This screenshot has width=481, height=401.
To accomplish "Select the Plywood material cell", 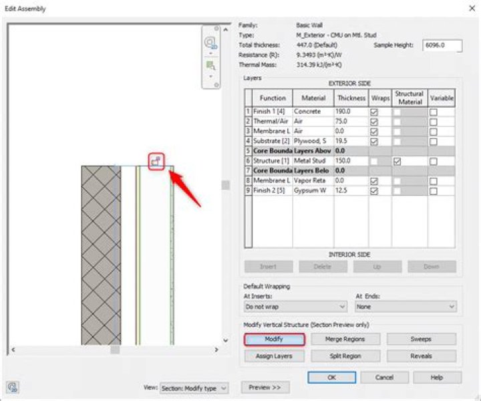I will pos(313,141).
